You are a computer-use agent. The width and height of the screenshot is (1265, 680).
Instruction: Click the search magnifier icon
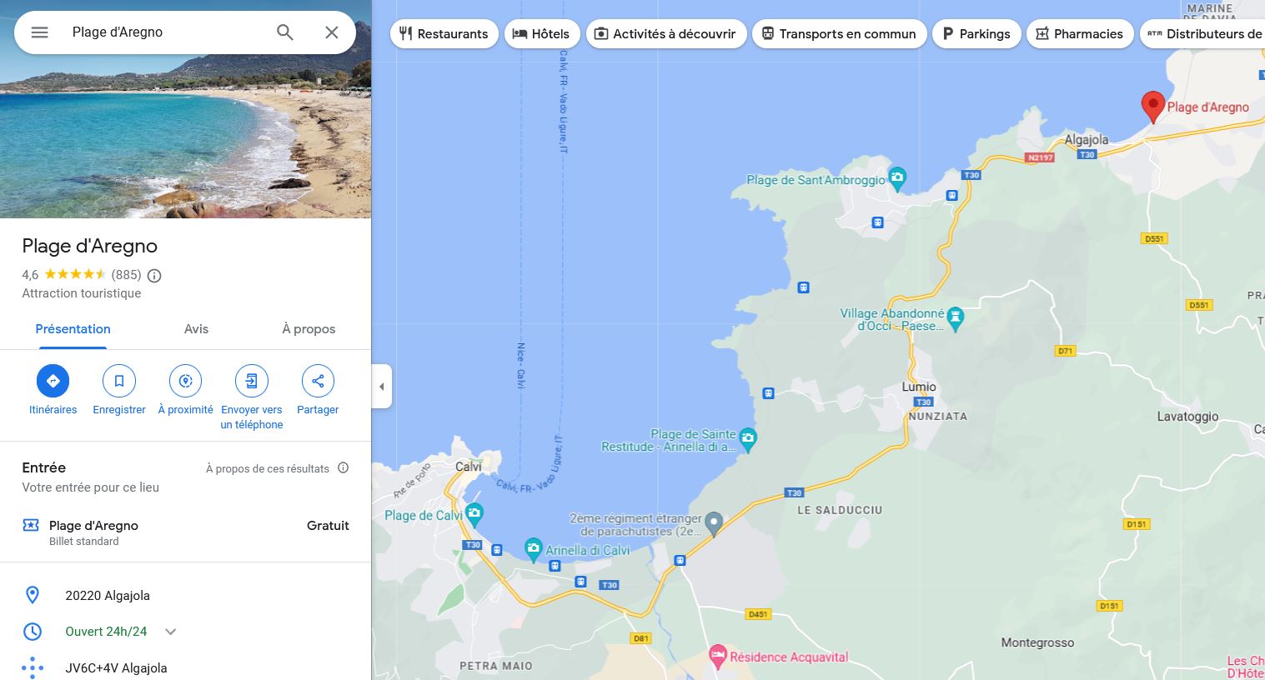click(285, 32)
